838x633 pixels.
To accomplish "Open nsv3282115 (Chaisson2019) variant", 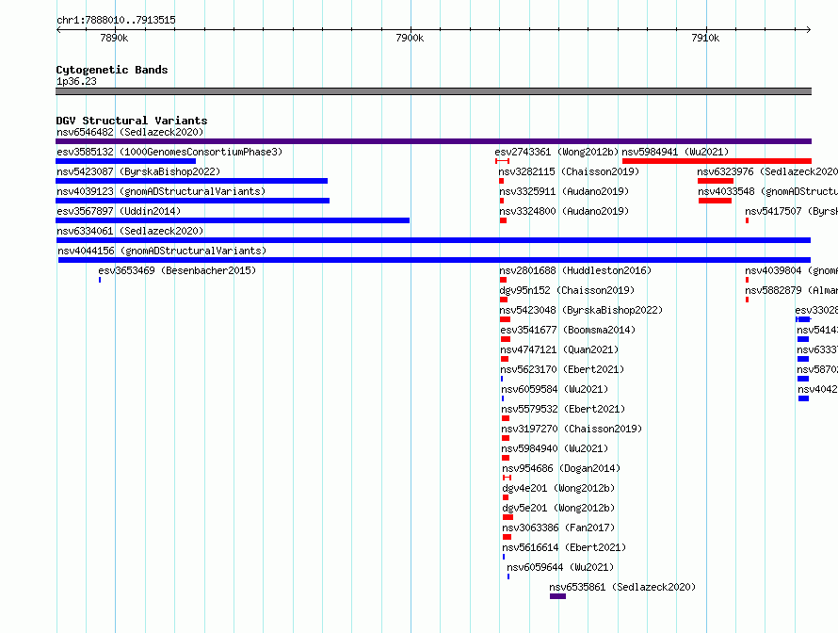I will 569,171.
